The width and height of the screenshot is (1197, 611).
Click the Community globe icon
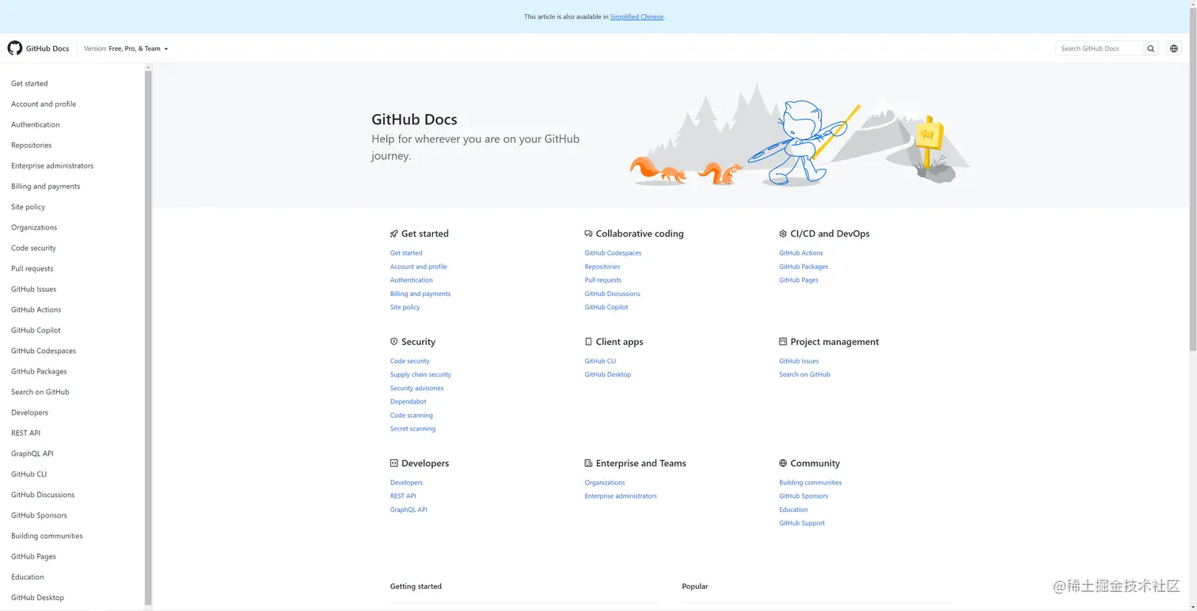coord(783,463)
